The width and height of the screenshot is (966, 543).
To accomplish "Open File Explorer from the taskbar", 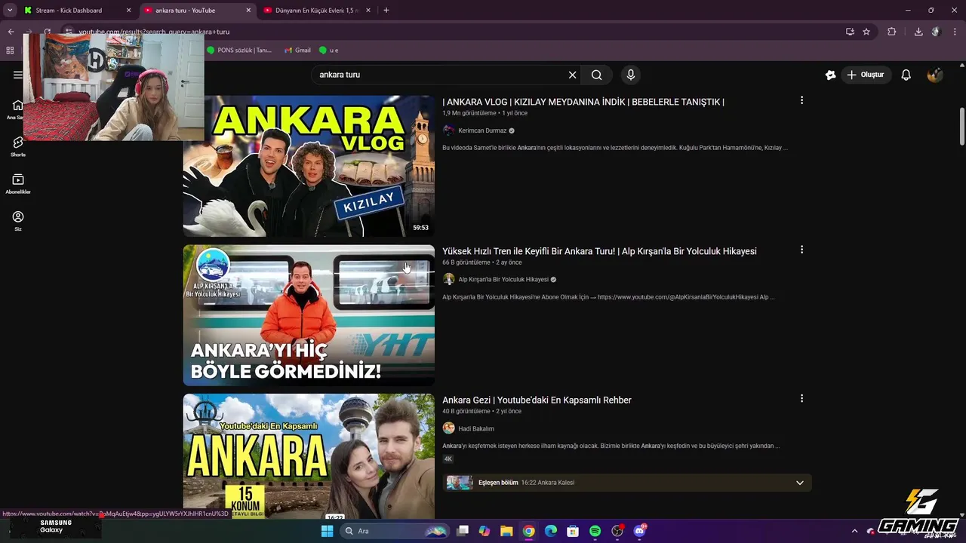I will coord(506,531).
